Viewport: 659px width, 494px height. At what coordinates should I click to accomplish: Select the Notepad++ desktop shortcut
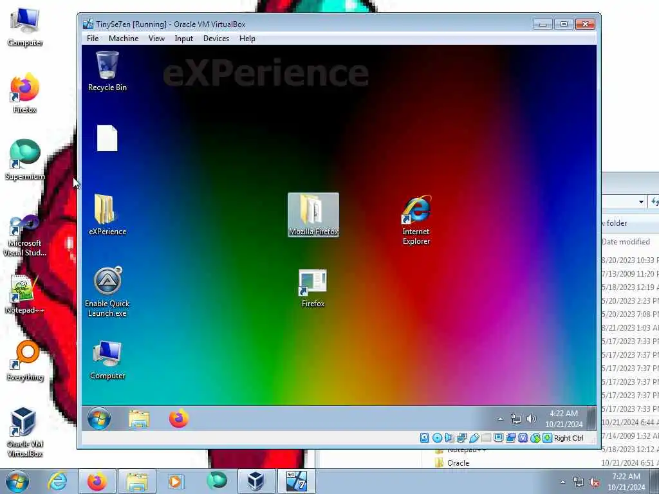24,295
